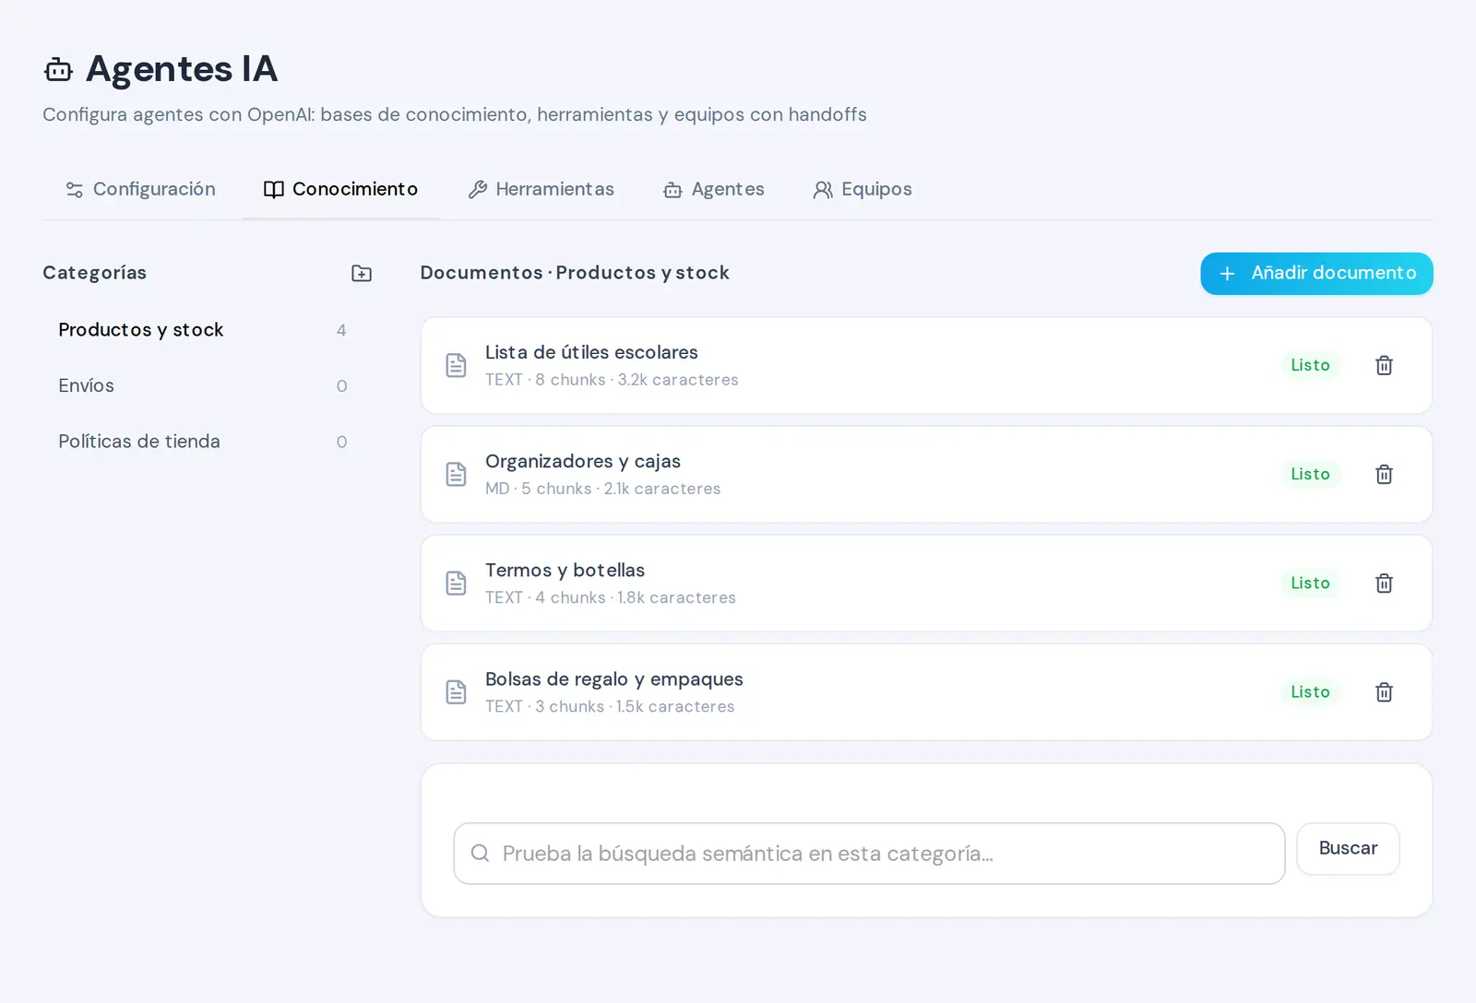Viewport: 1476px width, 1003px height.
Task: Click the file icon of Bolsas de regalo y empaques
Action: 456,691
